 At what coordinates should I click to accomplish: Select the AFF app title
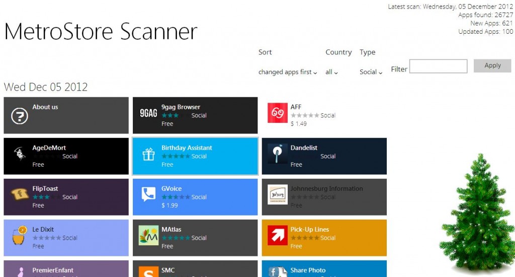(296, 107)
